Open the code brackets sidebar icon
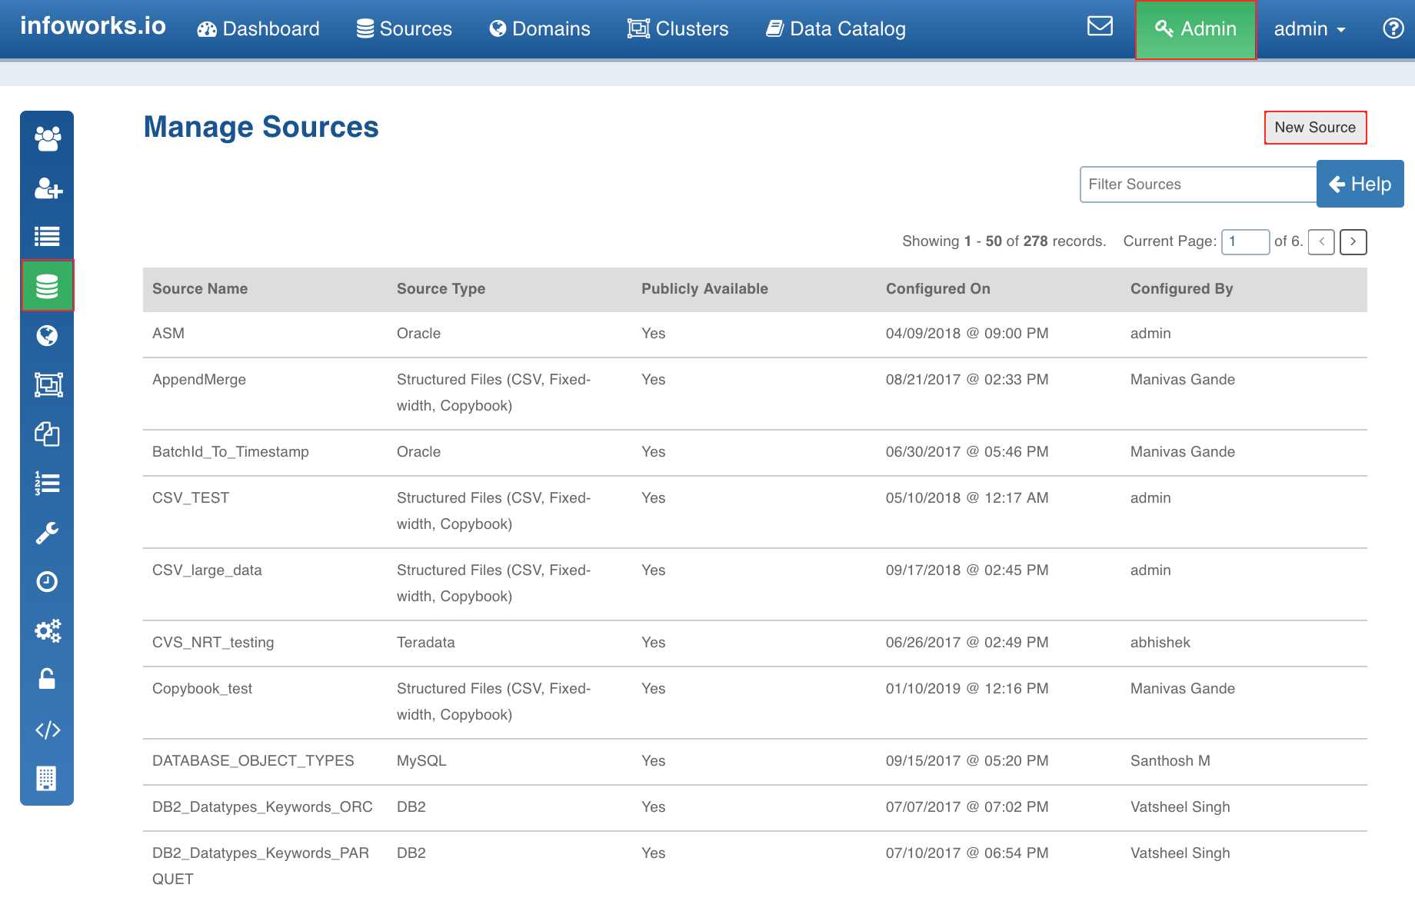This screenshot has height=901, width=1415. pyautogui.click(x=48, y=730)
